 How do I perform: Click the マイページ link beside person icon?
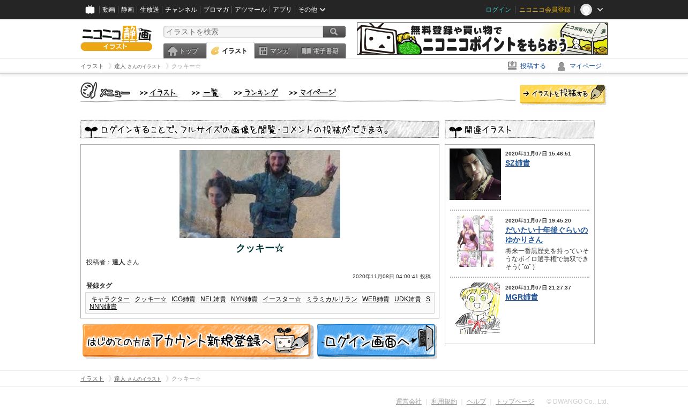coord(586,66)
